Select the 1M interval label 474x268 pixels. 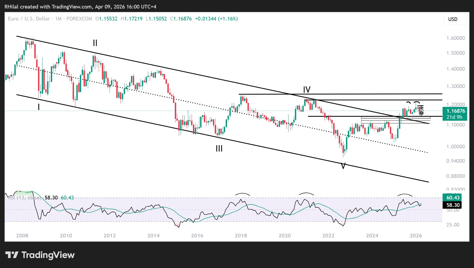click(x=58, y=19)
